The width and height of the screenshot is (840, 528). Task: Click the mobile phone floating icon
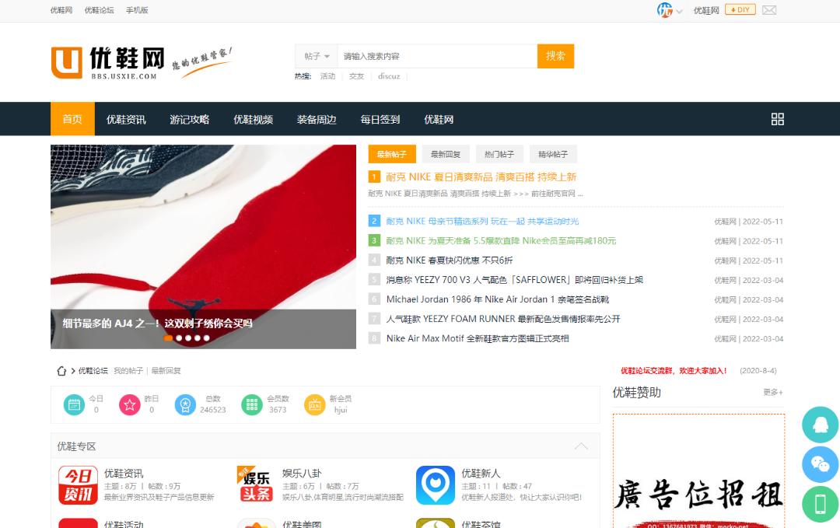pos(820,504)
